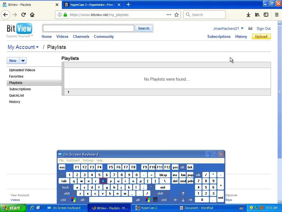Screen dimensions: 282x212
Task: Open the browser home page icon
Action: coord(32,15)
